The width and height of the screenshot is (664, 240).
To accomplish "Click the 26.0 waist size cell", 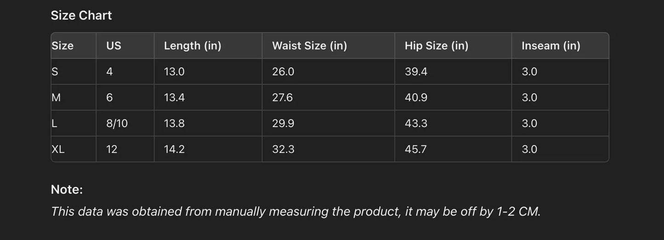I will click(283, 72).
